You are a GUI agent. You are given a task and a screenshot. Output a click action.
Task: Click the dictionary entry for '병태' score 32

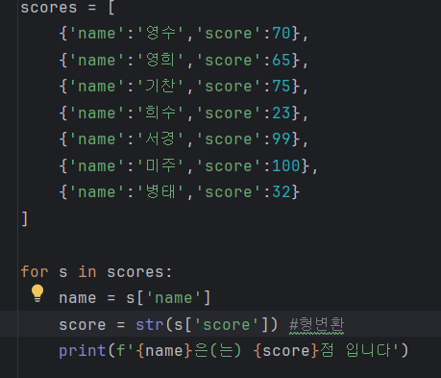click(x=180, y=192)
